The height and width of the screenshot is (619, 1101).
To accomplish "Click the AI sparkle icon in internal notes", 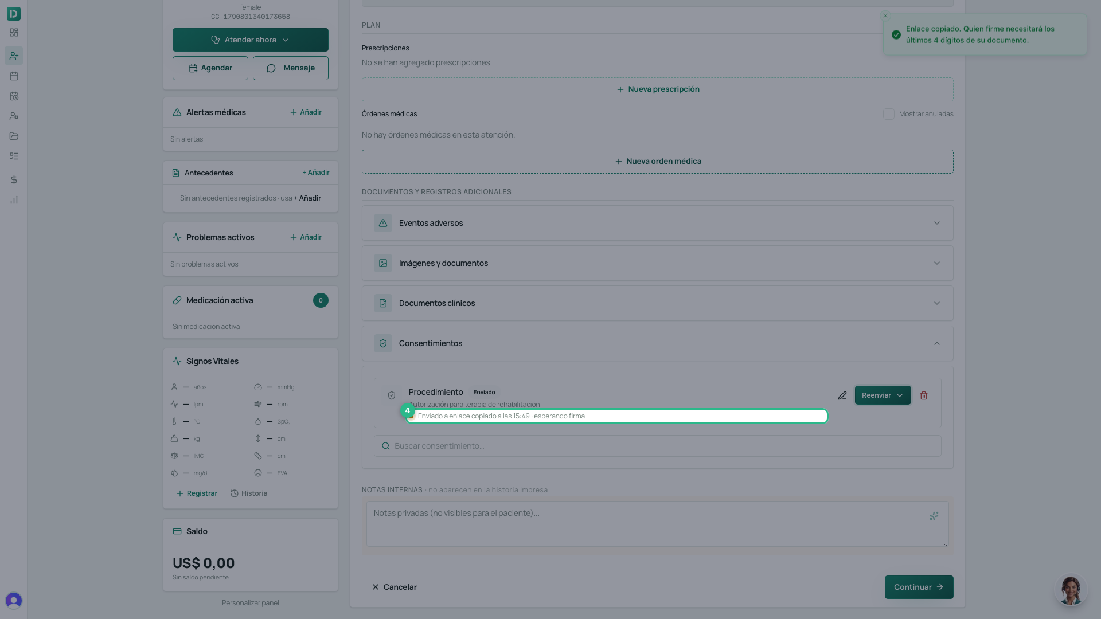I will coord(934,516).
